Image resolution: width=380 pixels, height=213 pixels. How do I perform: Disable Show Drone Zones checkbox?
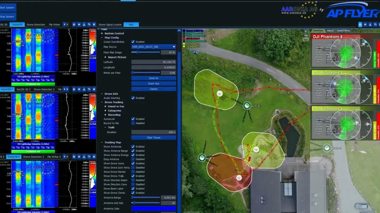[x=133, y=193]
